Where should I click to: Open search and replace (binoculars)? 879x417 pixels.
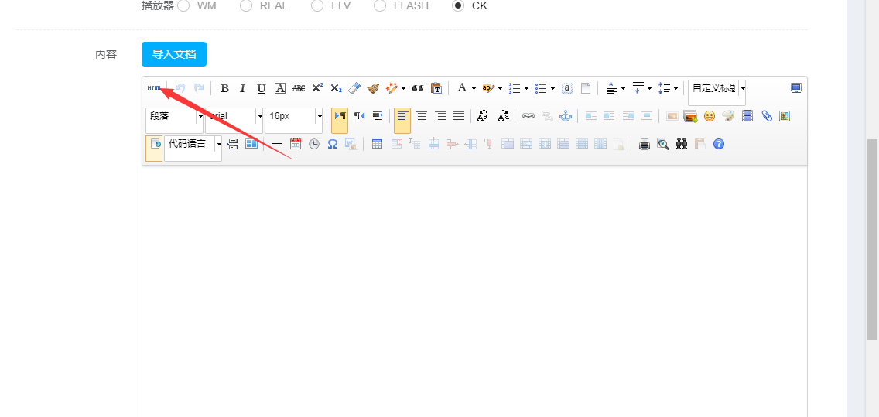tap(682, 144)
